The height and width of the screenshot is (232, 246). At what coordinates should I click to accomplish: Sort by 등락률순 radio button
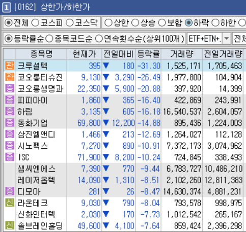pos(8,39)
